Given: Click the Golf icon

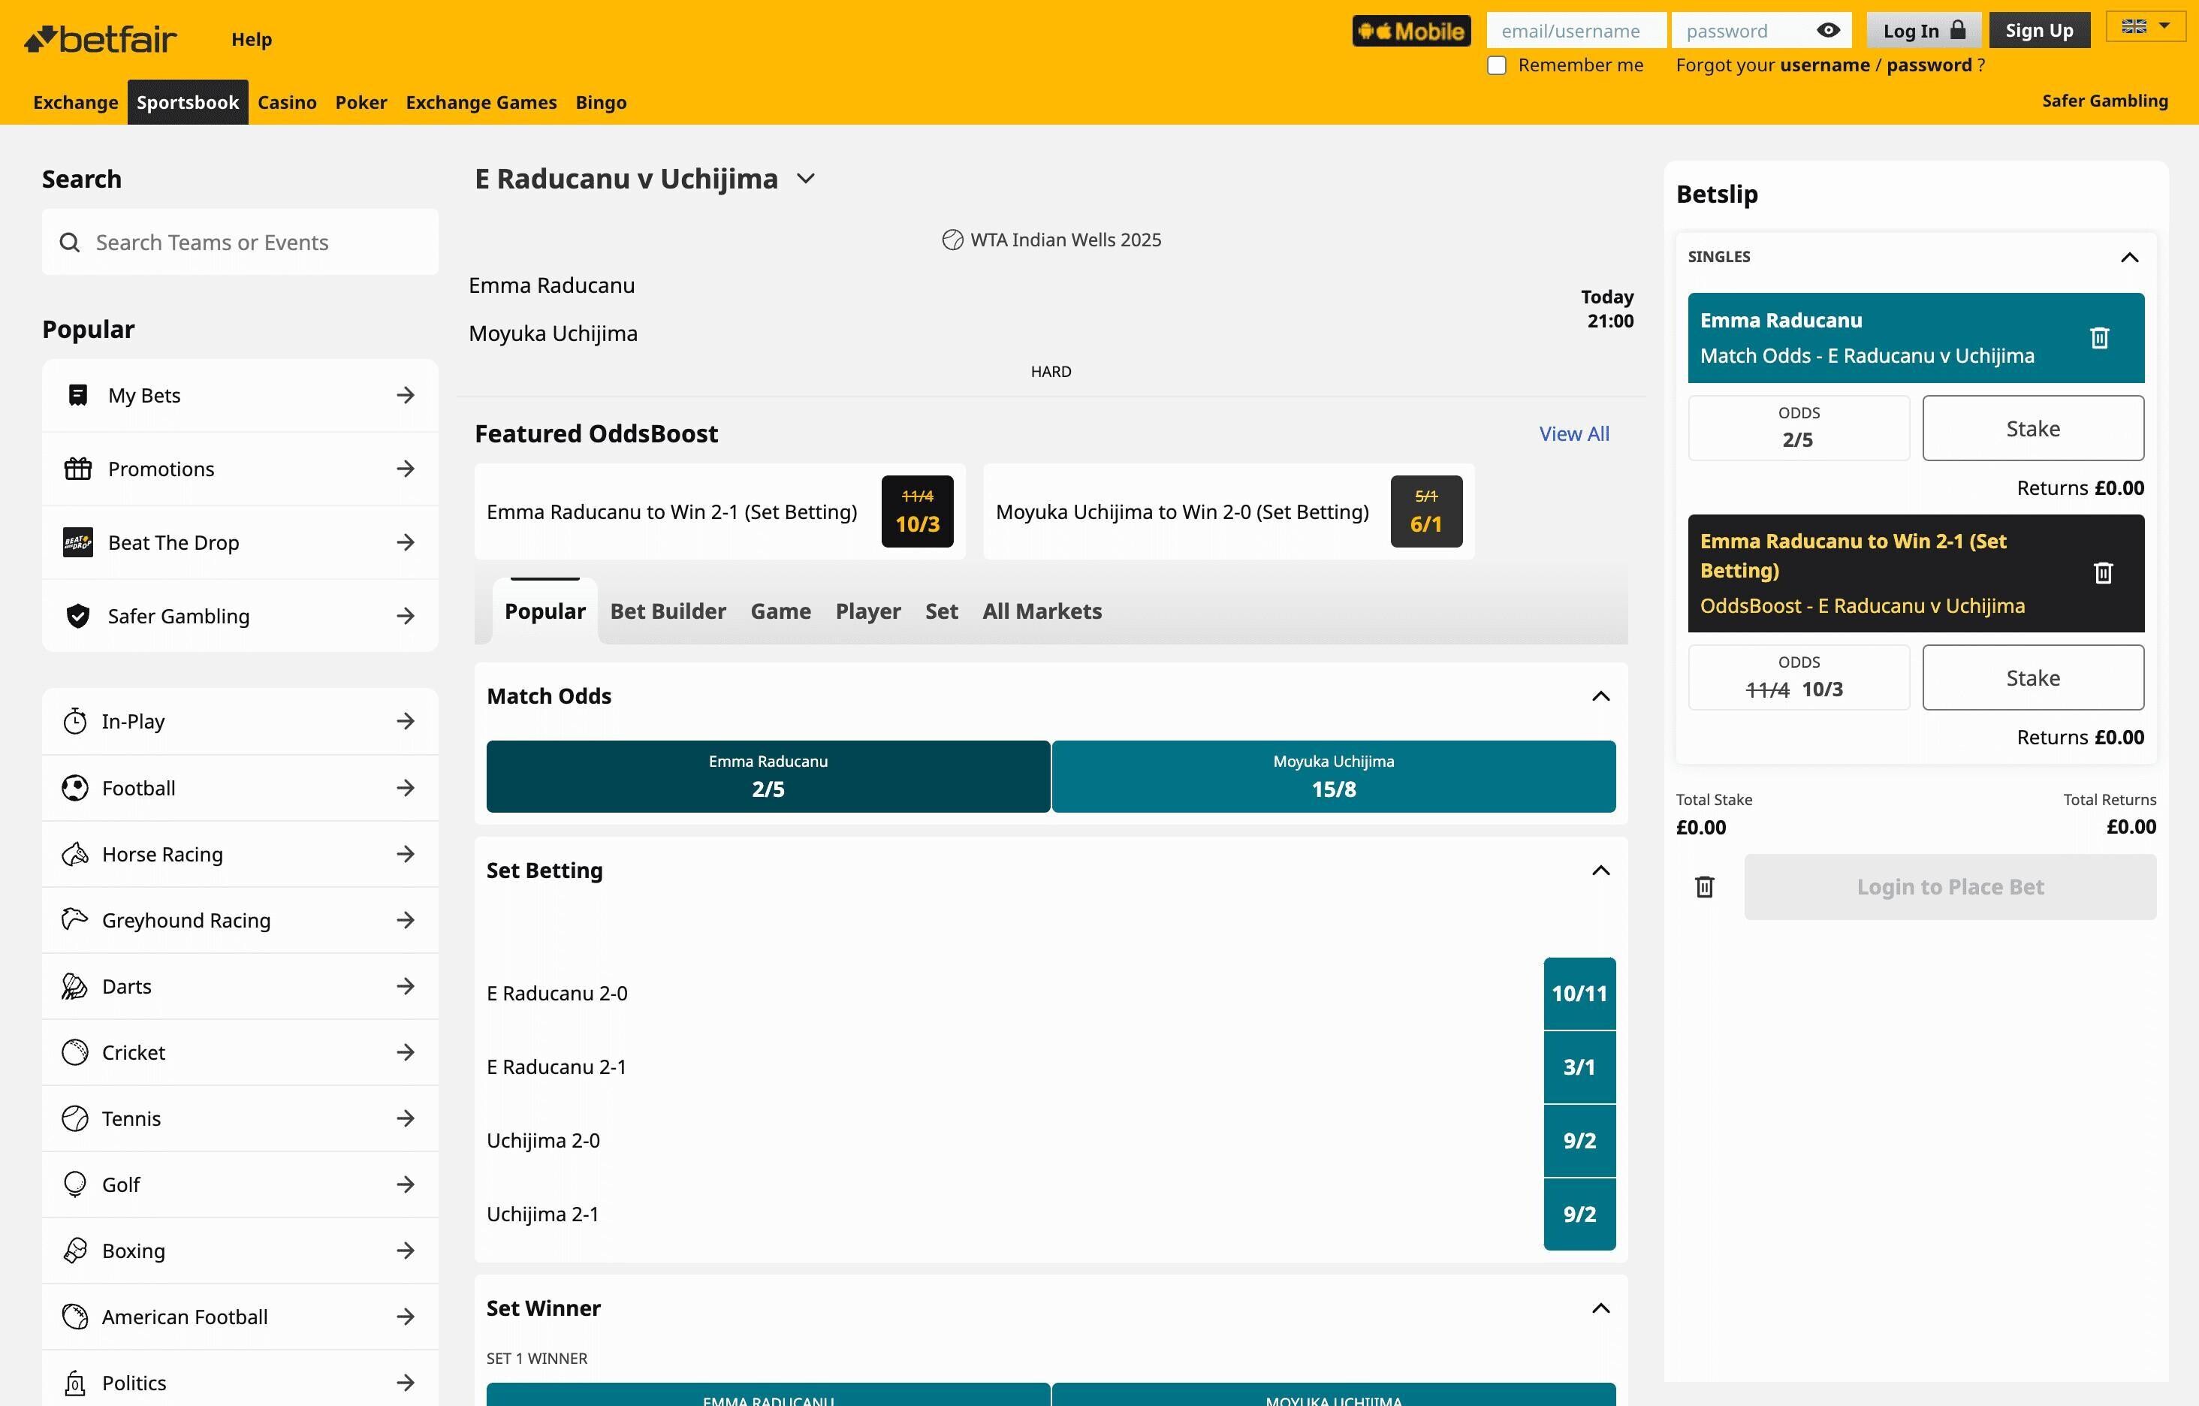Looking at the screenshot, I should point(75,1185).
